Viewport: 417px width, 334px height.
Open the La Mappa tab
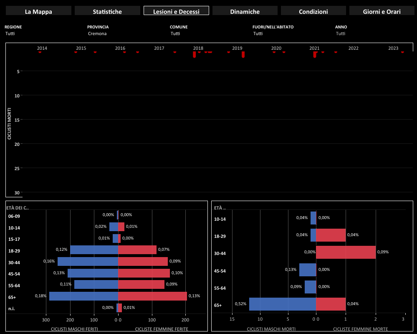[x=38, y=11]
